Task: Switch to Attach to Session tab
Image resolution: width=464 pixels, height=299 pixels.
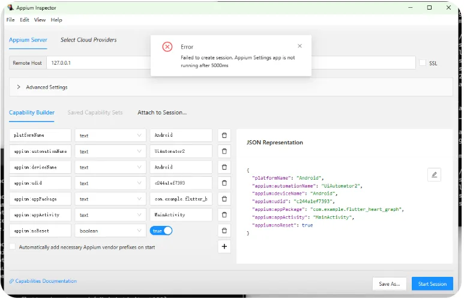Action: point(162,113)
